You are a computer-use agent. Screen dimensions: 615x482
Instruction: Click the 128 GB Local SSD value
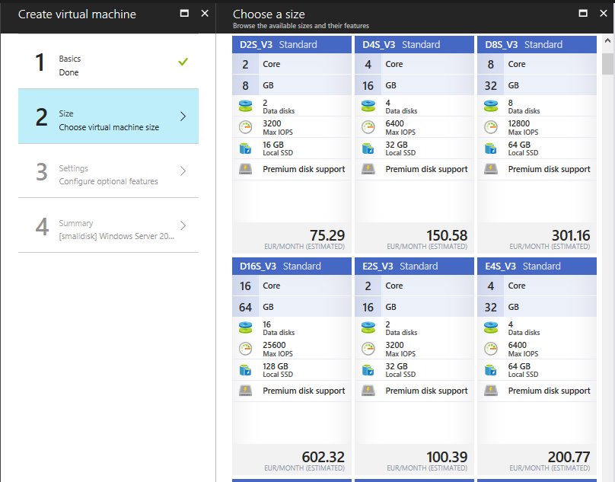[x=276, y=366]
